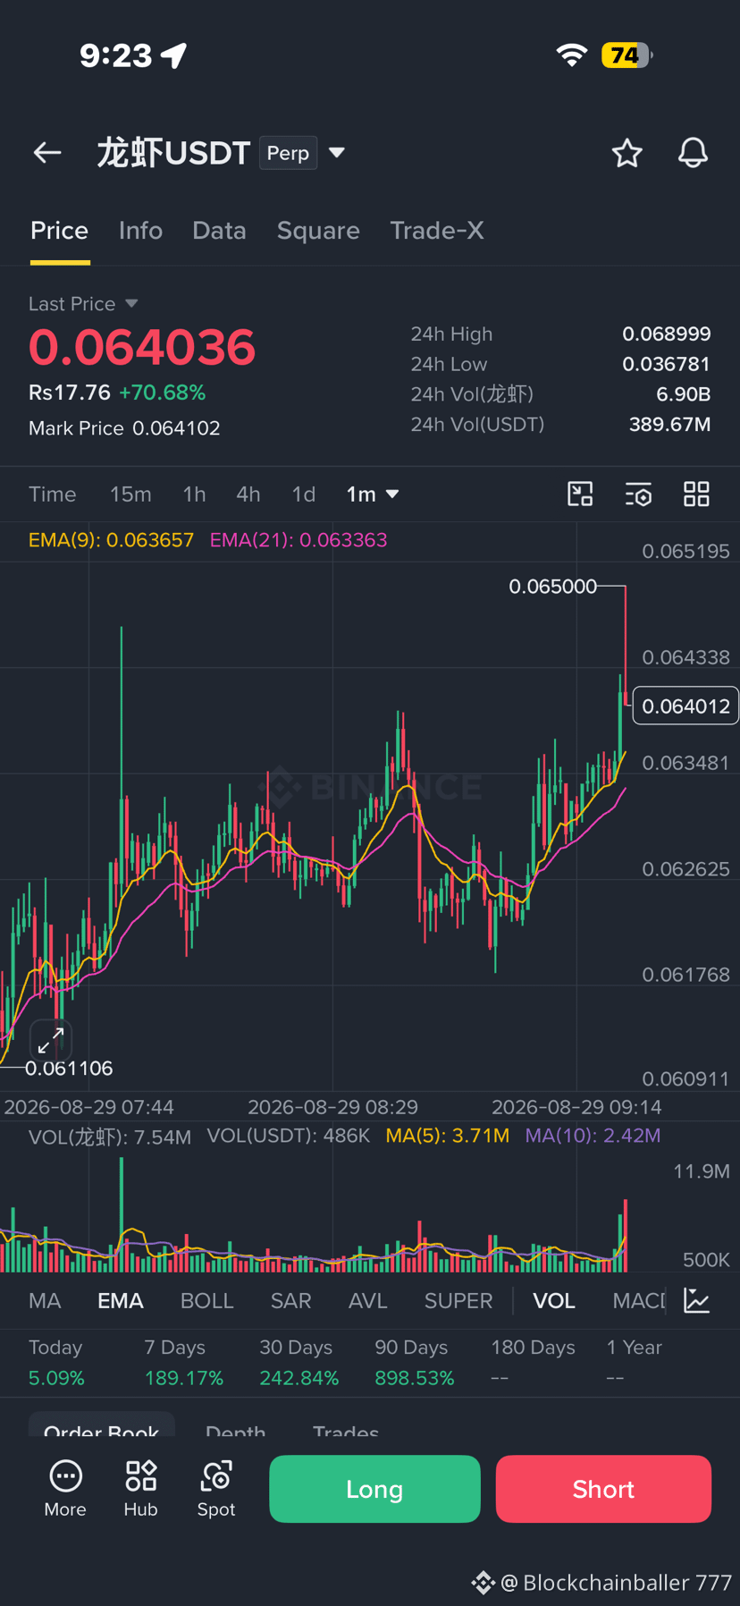Screen dimensions: 740x1606
Task: Select the Time chart view
Action: pos(53,494)
